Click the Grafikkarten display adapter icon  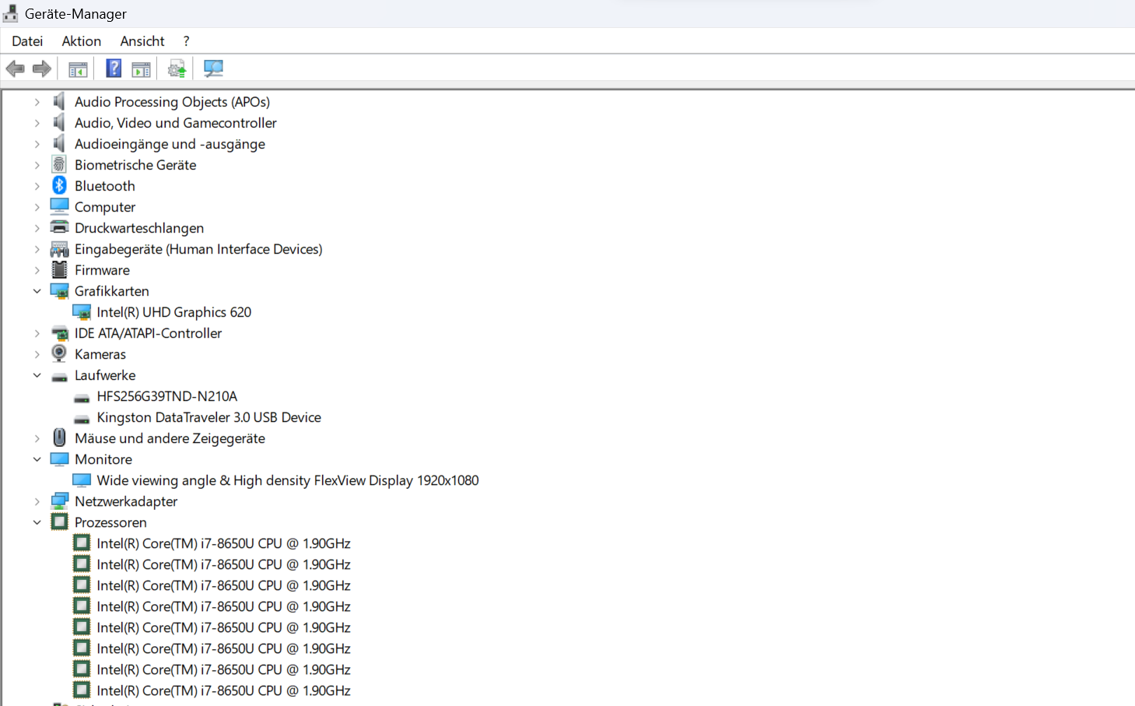click(x=59, y=291)
